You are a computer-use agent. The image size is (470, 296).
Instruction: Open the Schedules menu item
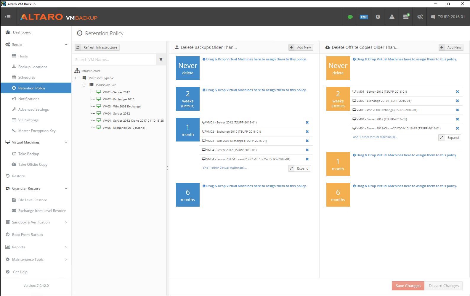tap(27, 78)
